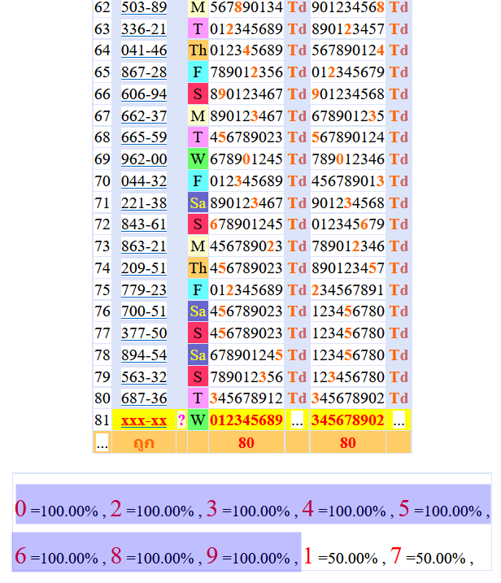Click the 336-21 number link

144,29
